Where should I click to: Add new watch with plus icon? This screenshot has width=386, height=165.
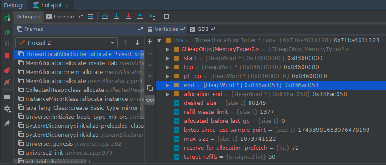pyautogui.click(x=150, y=42)
